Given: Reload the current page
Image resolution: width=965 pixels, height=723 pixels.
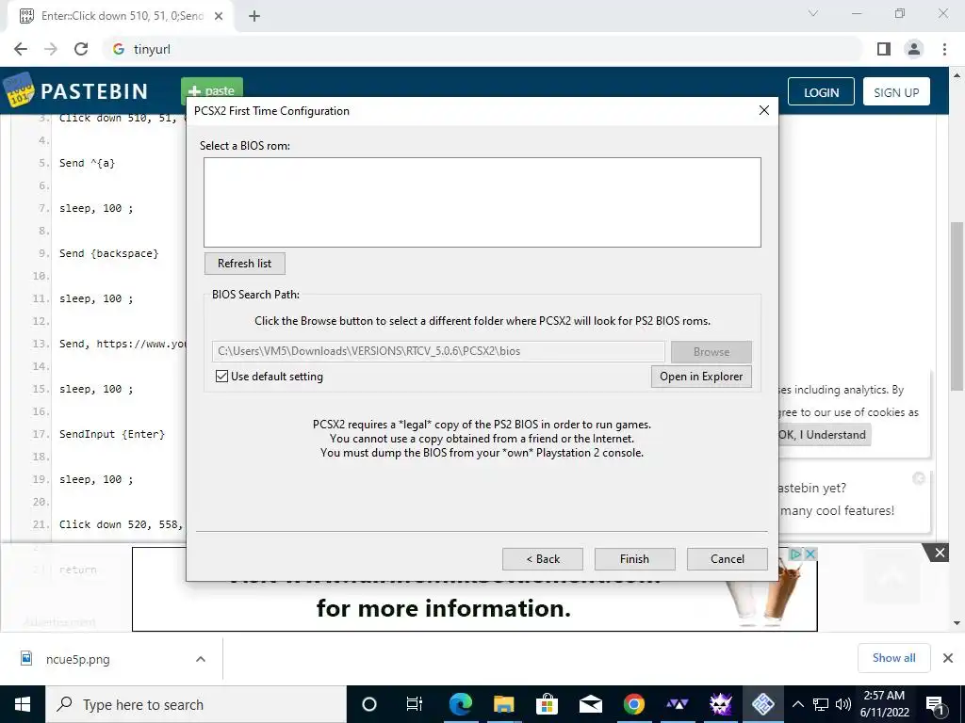Looking at the screenshot, I should coord(81,49).
